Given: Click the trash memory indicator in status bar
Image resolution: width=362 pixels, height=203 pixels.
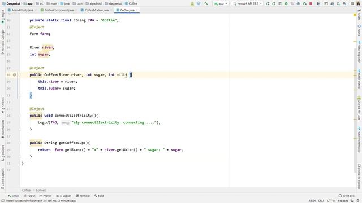Looking at the screenshot, I should 358,201.
